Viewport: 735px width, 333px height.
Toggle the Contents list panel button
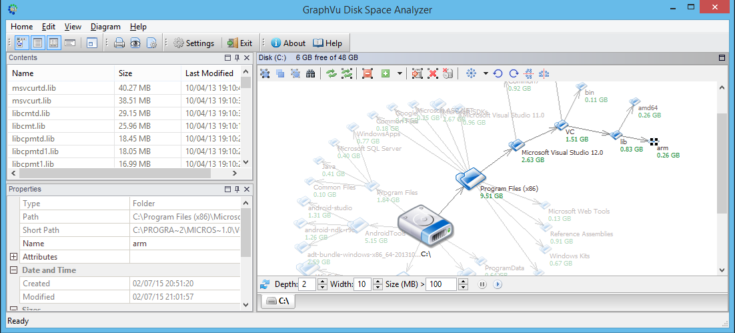coord(38,43)
